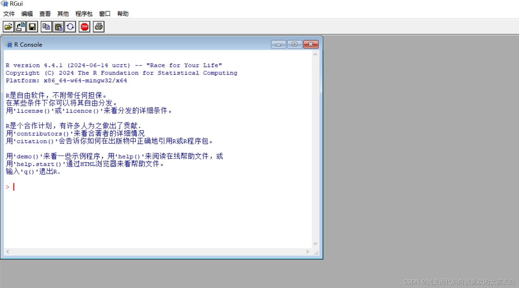Viewport: 519px width, 288px height.
Task: Open the 编辑 menu
Action: click(x=27, y=14)
